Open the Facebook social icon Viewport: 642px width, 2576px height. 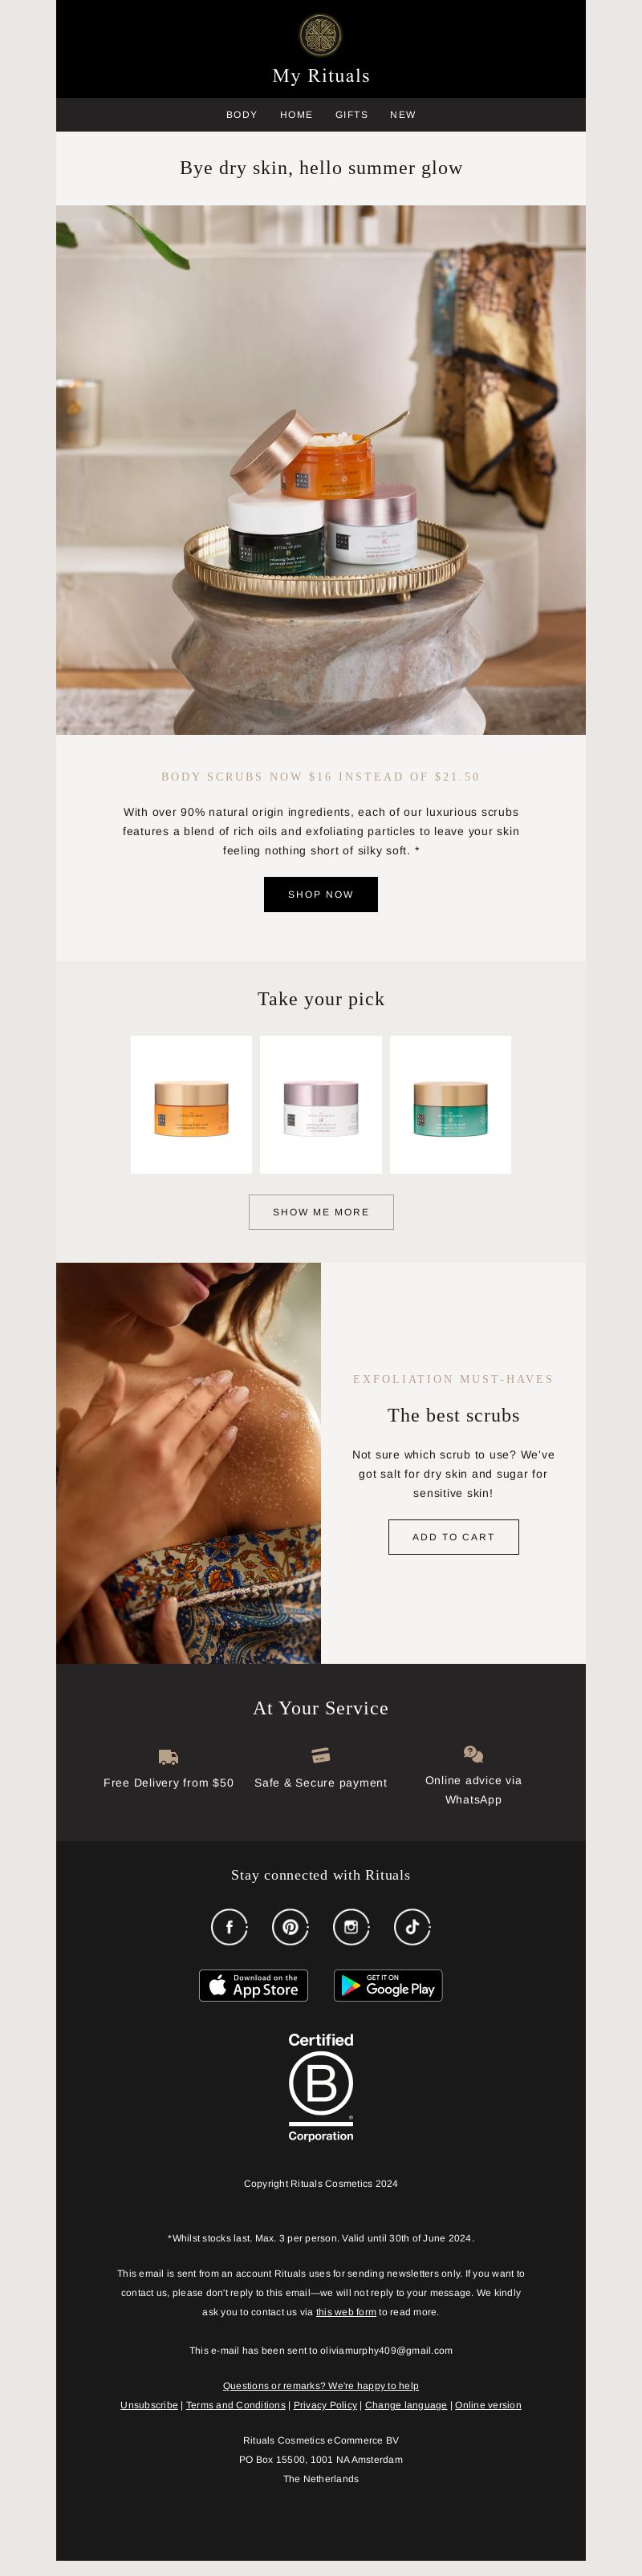(x=229, y=1926)
